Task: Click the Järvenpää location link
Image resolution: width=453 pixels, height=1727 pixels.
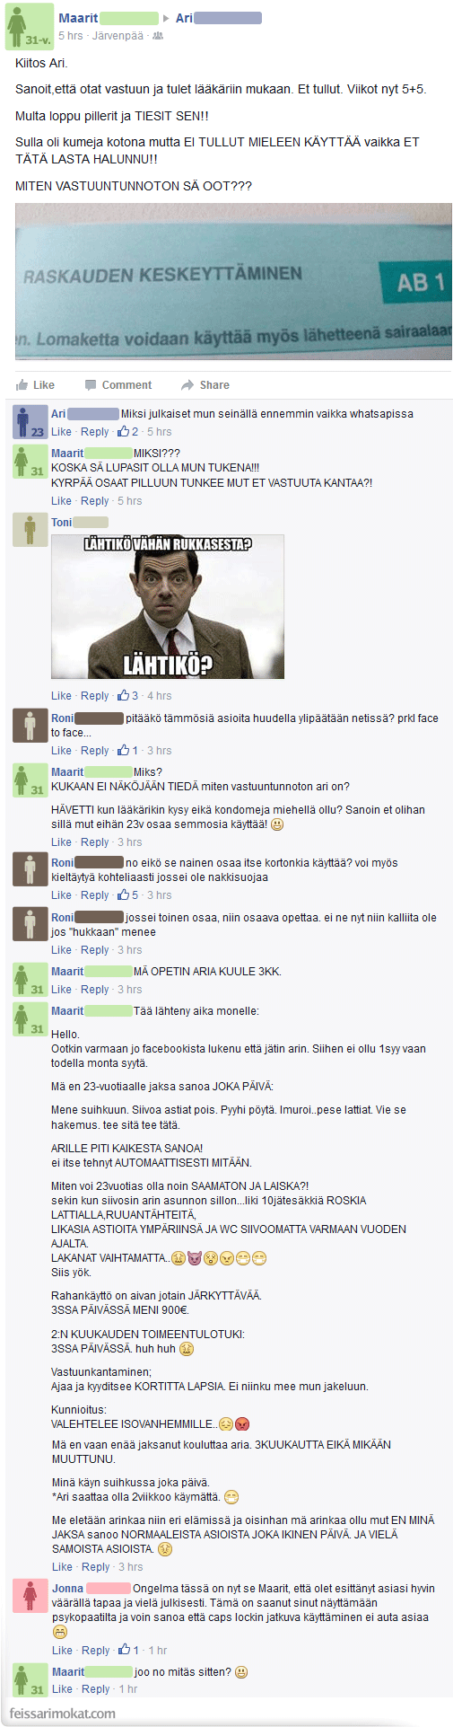Action: click(118, 36)
